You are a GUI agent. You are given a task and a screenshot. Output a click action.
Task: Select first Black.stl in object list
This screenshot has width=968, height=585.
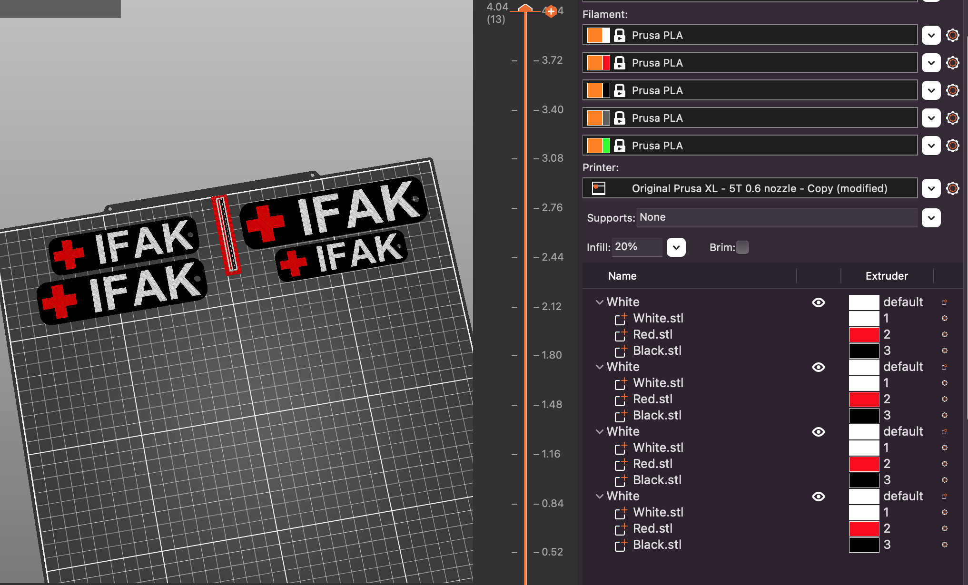(657, 351)
